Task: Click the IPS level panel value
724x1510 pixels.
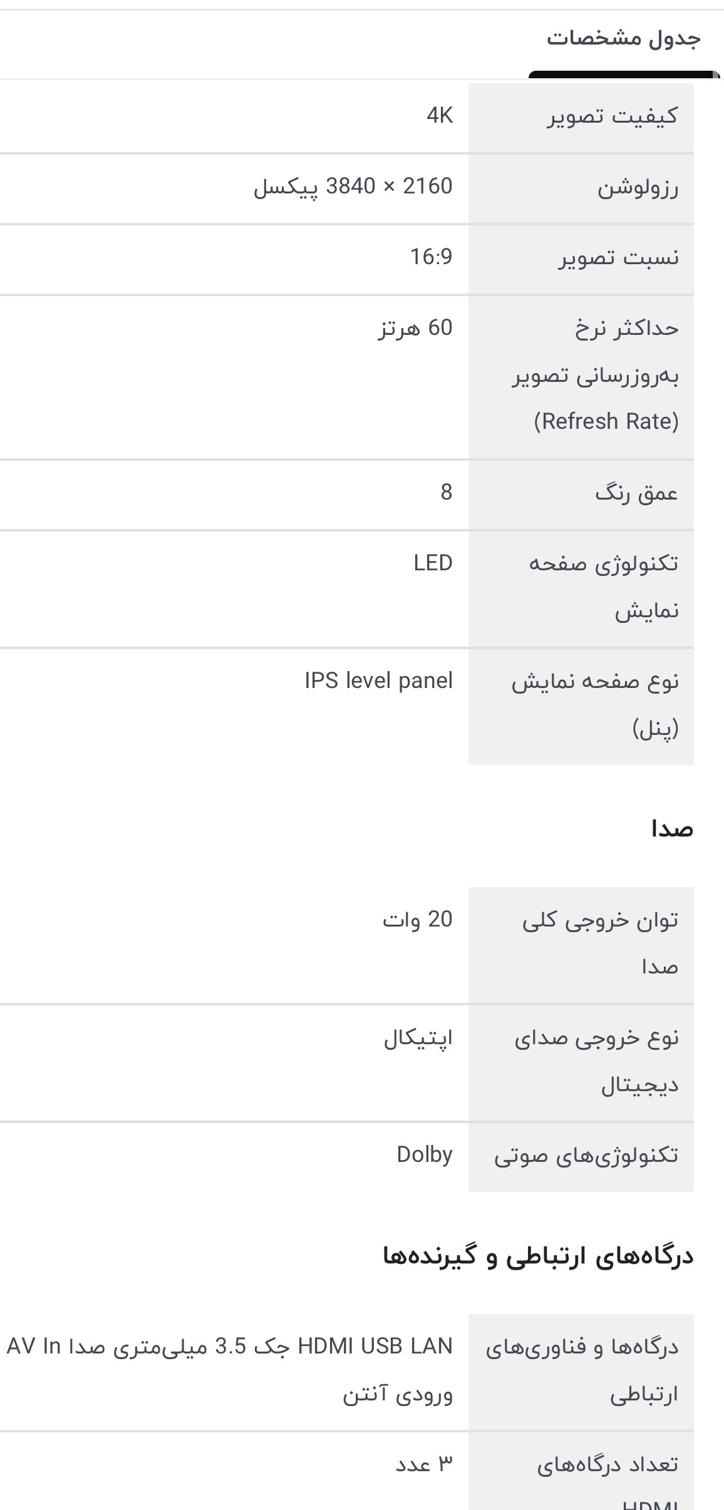Action: click(378, 681)
